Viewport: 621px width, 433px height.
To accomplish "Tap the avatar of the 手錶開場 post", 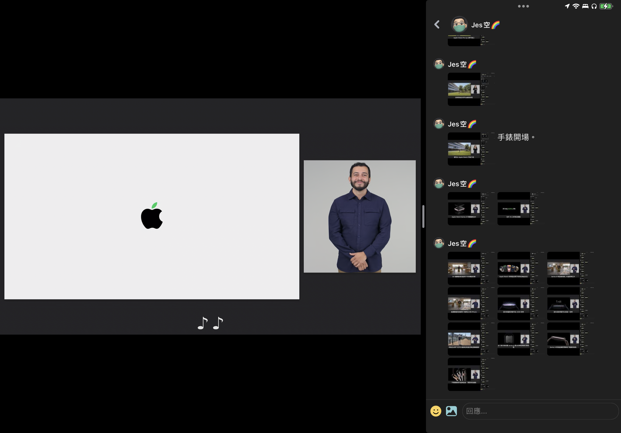I will (439, 124).
